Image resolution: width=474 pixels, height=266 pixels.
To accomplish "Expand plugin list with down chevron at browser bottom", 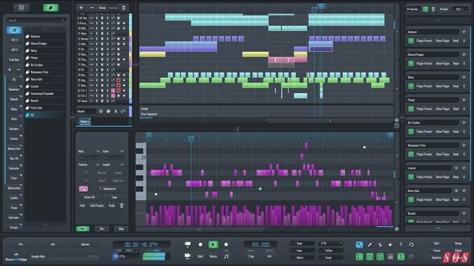I will (46, 225).
